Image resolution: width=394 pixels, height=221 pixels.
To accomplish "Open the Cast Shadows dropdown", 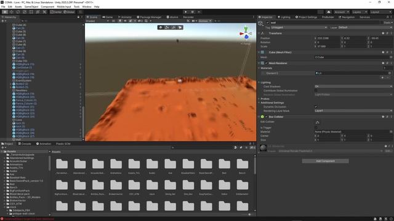I will pyautogui.click(x=353, y=87).
